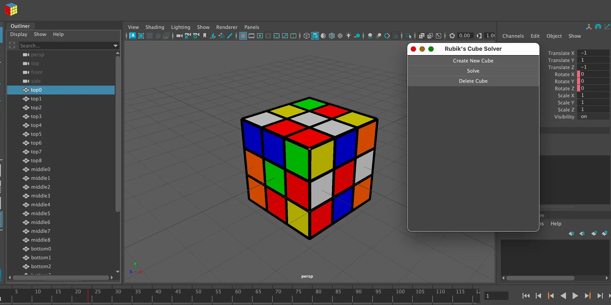The height and width of the screenshot is (305, 611).
Task: Click the Create New Cube button
Action: [473, 61]
